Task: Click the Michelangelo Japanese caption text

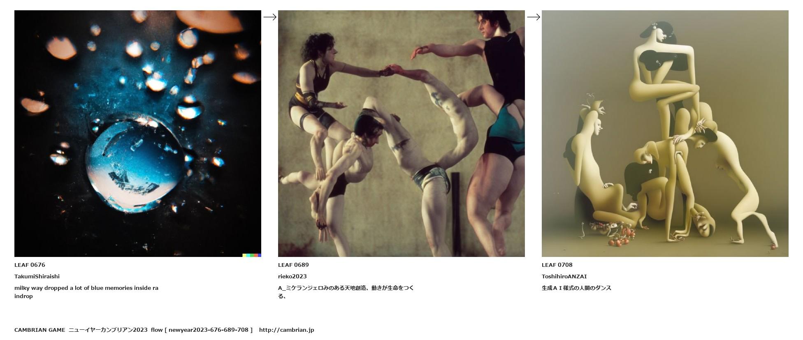Action: coord(346,292)
